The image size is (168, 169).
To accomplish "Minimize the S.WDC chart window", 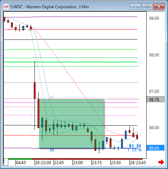I will [136, 7].
